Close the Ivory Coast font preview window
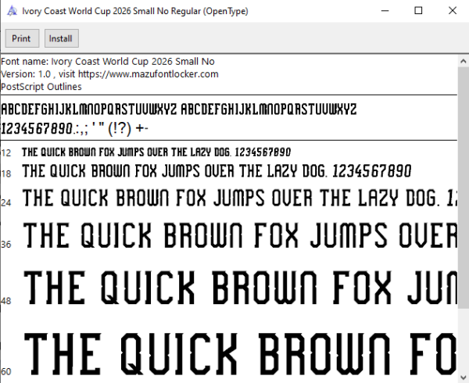Image resolution: width=469 pixels, height=383 pixels. pyautogui.click(x=453, y=11)
